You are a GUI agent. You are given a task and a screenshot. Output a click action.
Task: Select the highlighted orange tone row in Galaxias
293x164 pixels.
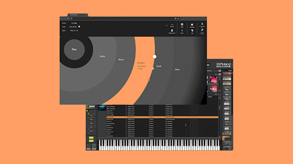click(x=163, y=118)
